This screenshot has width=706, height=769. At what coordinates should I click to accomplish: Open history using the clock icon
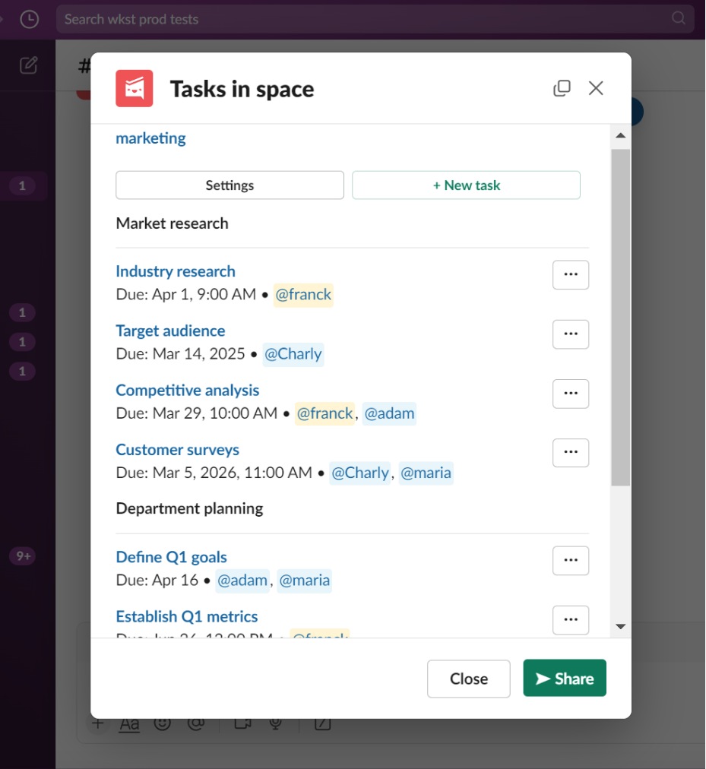[x=29, y=19]
